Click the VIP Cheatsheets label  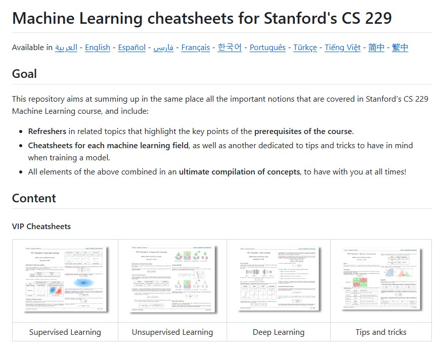(x=41, y=226)
